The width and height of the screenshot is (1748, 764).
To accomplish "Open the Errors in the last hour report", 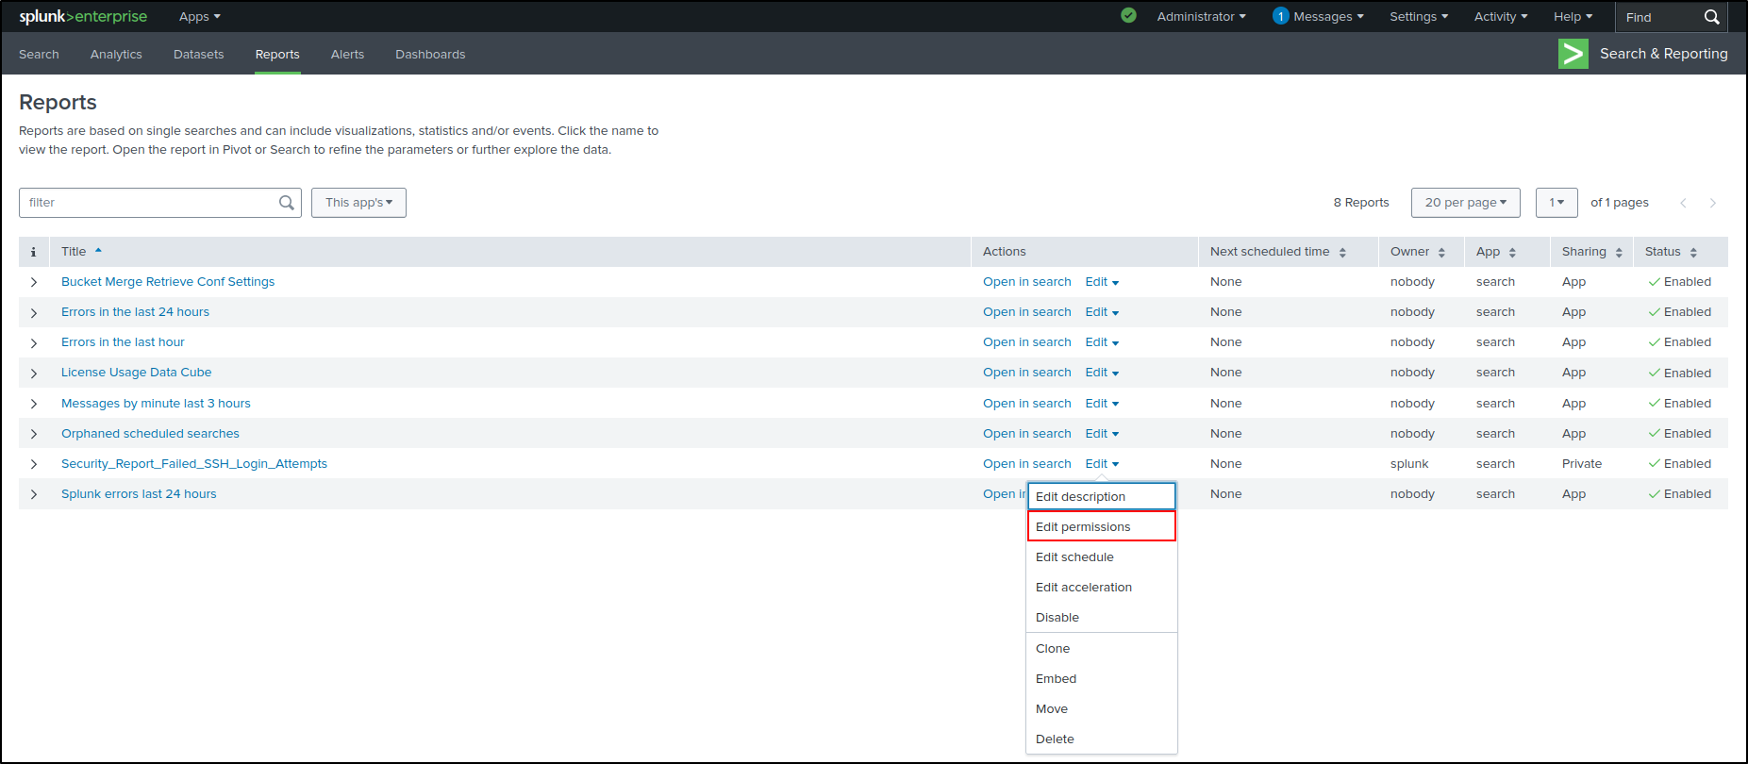I will 123,342.
